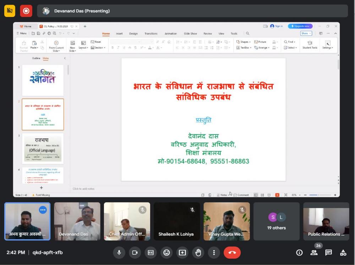Open meeting details info icon
355x265 pixels.
300,253
